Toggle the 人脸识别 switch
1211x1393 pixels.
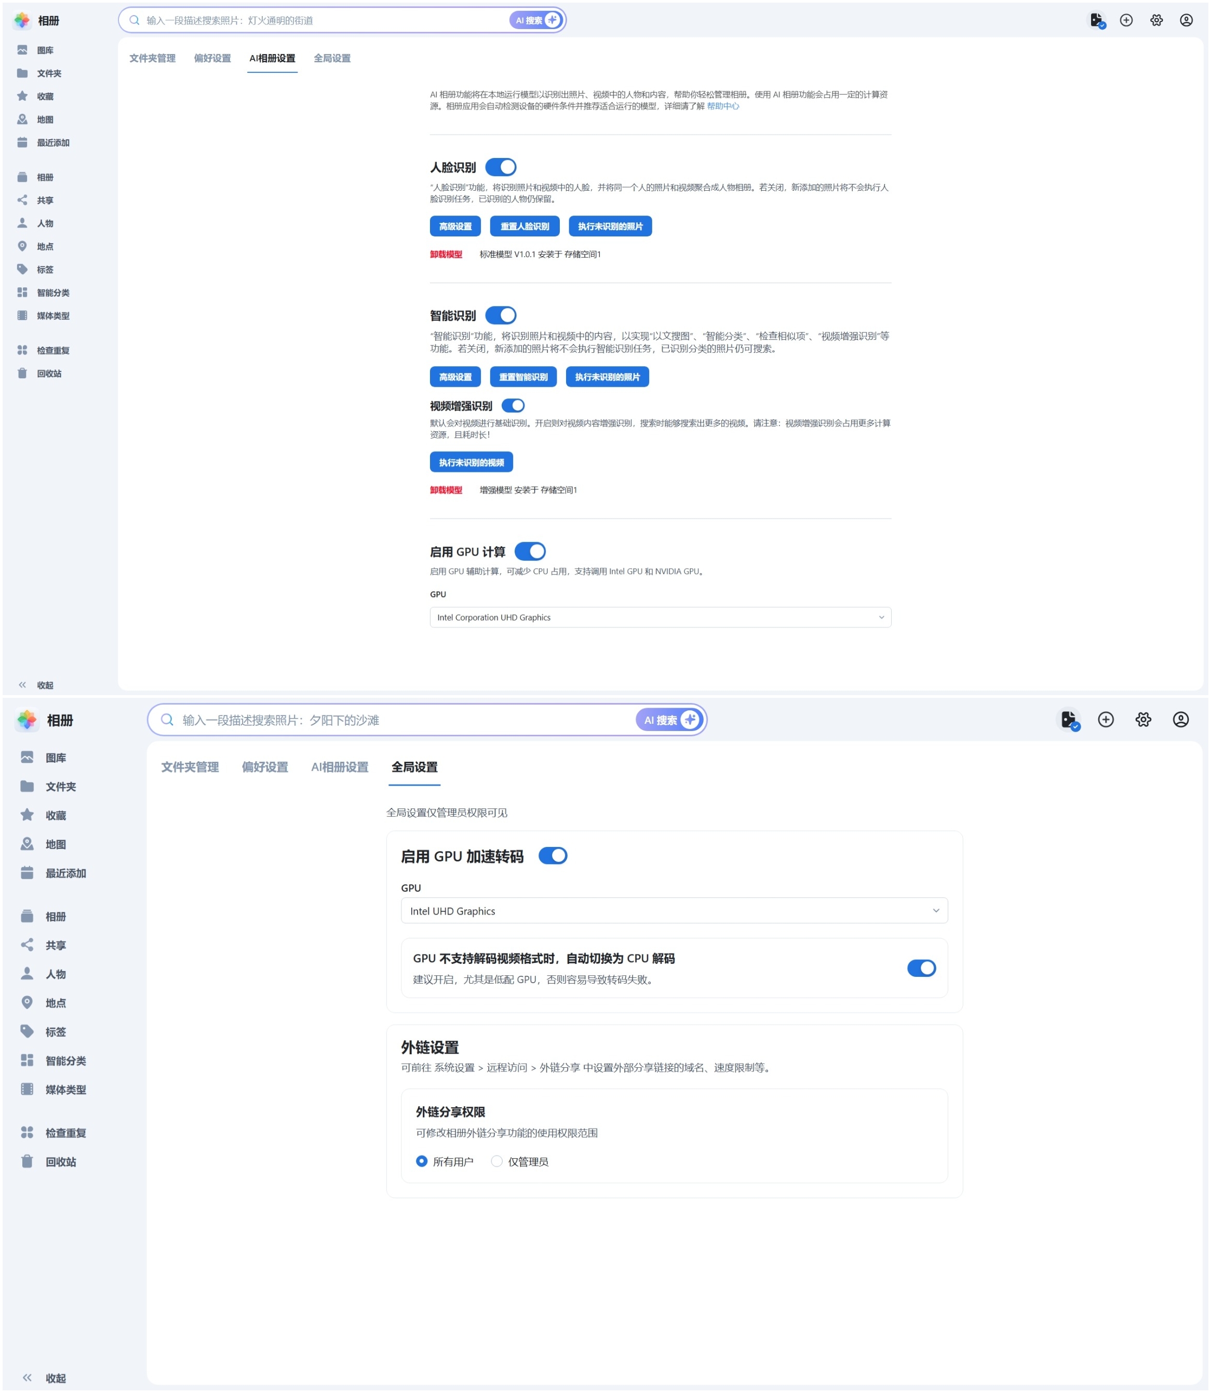pos(501,167)
